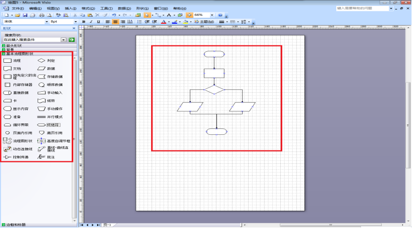Select the 判定 decision diamond shape
Viewport: 412px width, 228px height.
click(46, 61)
